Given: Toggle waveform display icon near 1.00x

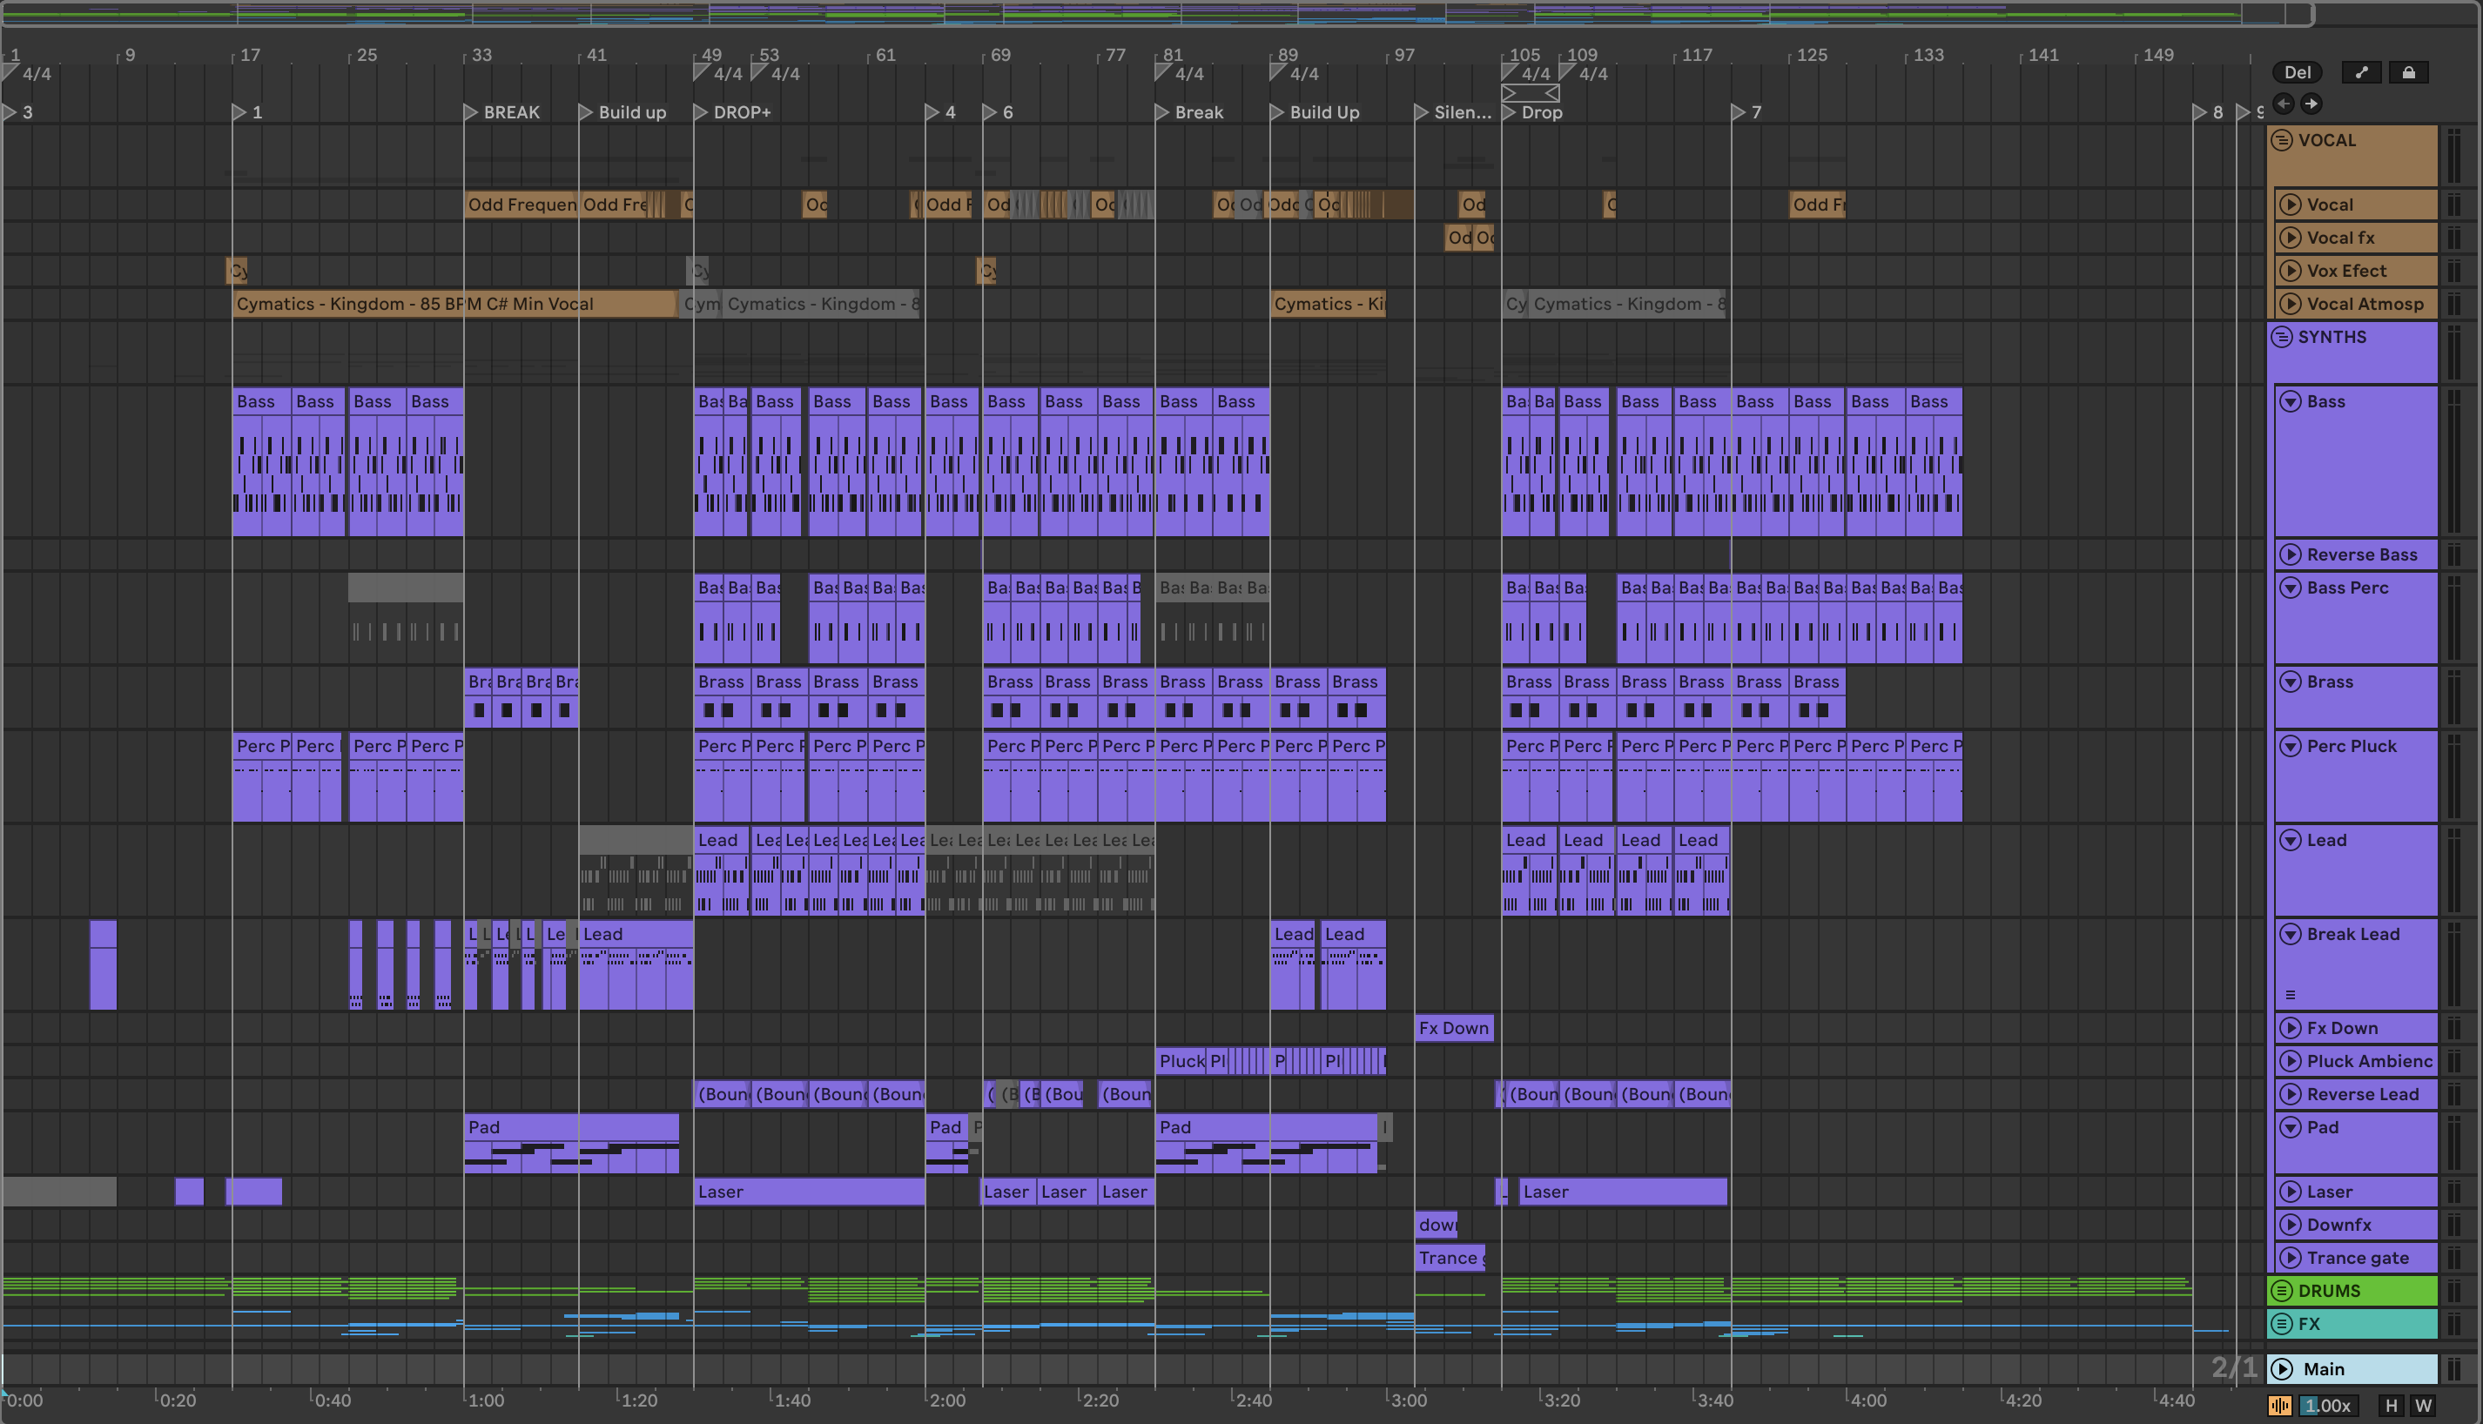Looking at the screenshot, I should [x=2279, y=1406].
